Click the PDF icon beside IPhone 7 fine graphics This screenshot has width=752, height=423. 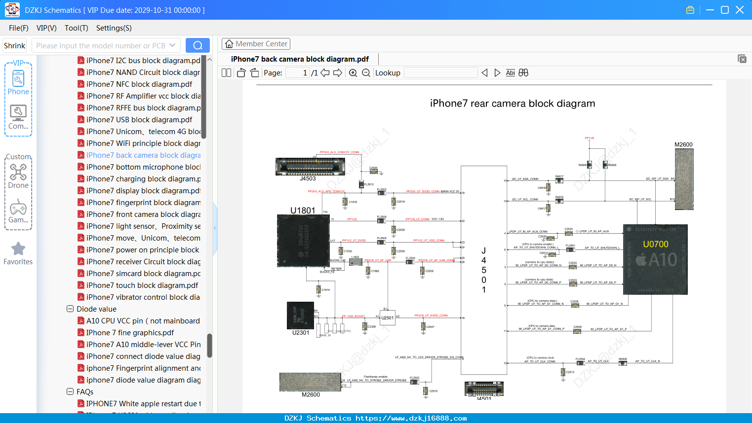tap(81, 333)
